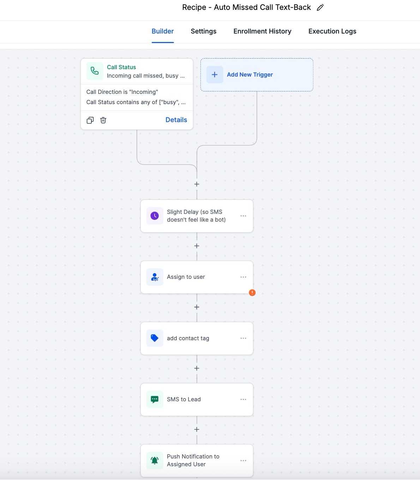
Task: Open options menu for add contact tag step
Action: pos(243,338)
